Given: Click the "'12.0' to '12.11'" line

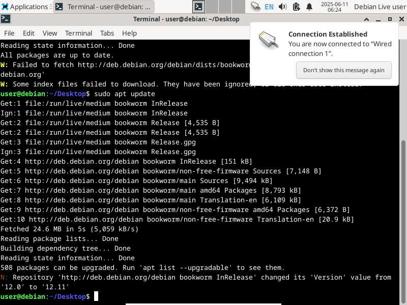Looking at the screenshot, I should (x=35, y=287).
